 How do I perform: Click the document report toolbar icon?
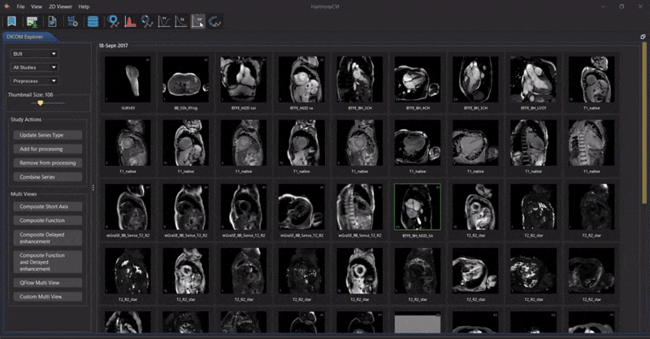click(52, 22)
